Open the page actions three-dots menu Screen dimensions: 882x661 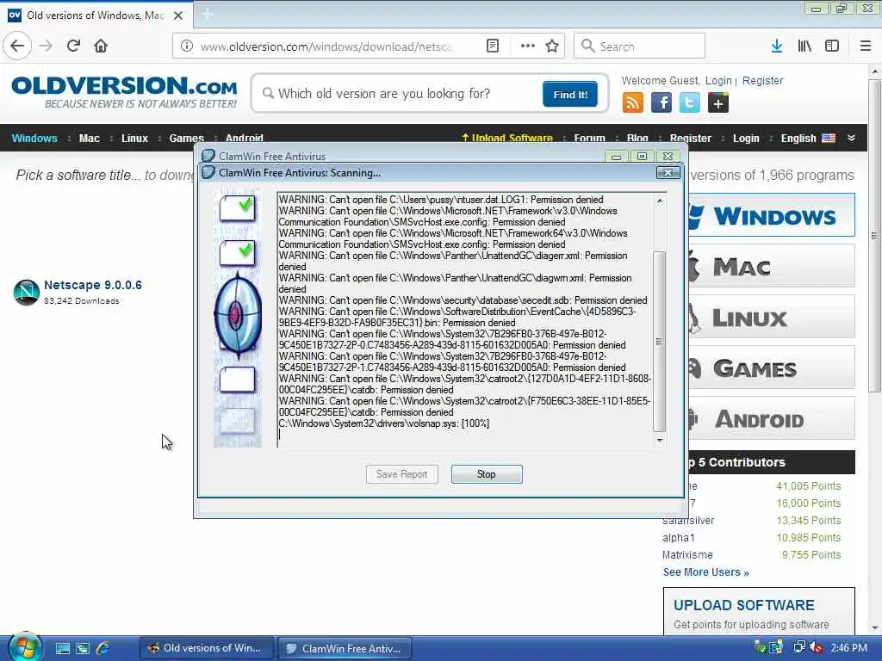tap(528, 46)
